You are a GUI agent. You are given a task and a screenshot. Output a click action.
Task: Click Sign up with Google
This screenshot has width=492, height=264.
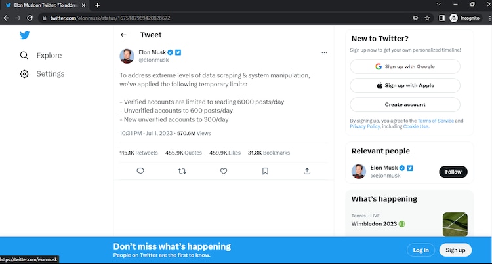(405, 66)
